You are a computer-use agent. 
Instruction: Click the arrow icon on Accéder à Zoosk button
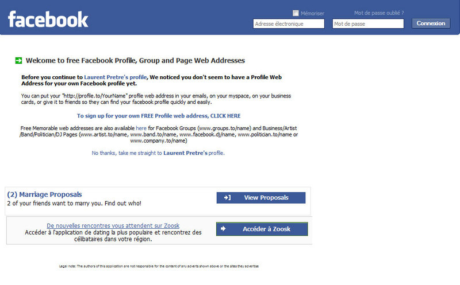pyautogui.click(x=223, y=229)
